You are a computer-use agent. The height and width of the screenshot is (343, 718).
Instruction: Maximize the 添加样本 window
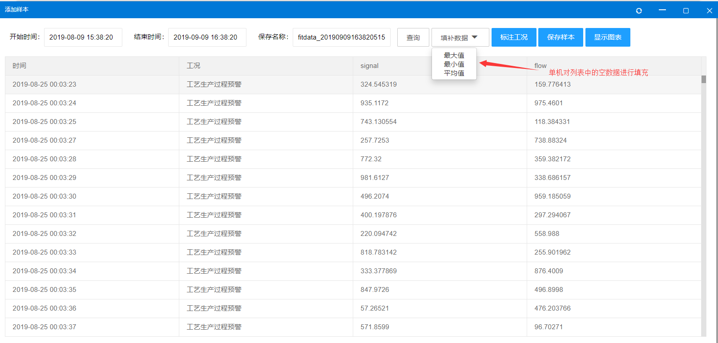click(x=686, y=11)
